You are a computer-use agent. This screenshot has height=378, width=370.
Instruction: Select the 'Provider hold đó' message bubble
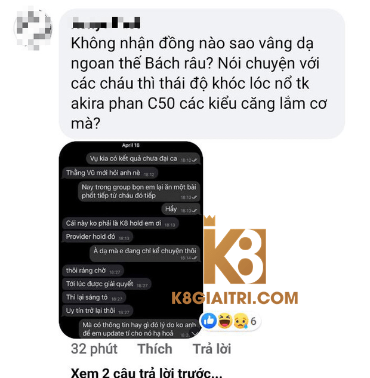(x=97, y=236)
